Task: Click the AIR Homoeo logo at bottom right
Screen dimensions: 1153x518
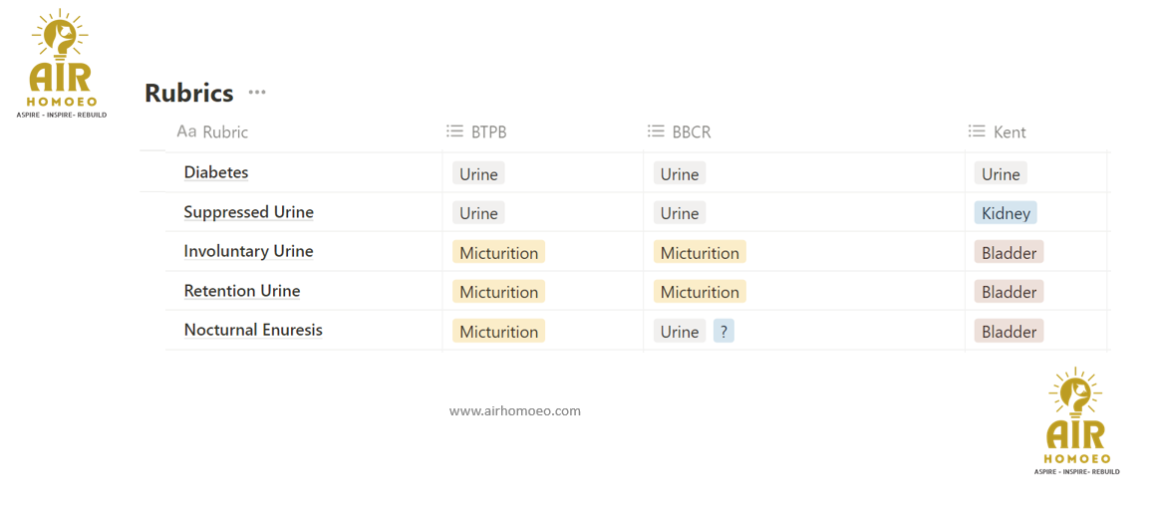Action: click(1076, 421)
